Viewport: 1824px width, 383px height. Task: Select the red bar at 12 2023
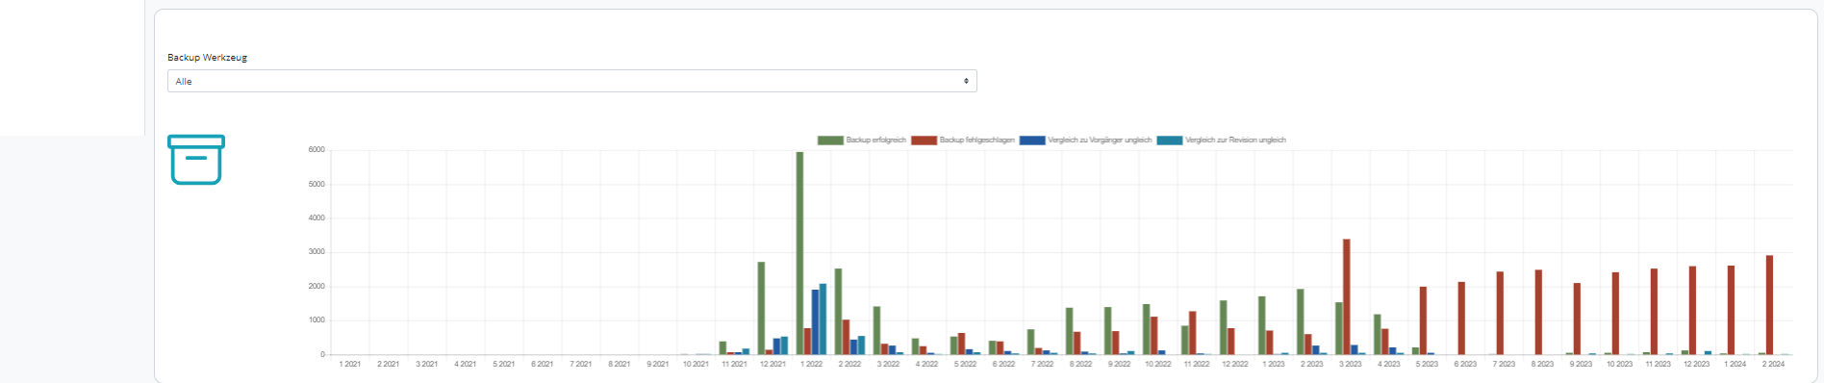point(1693,311)
